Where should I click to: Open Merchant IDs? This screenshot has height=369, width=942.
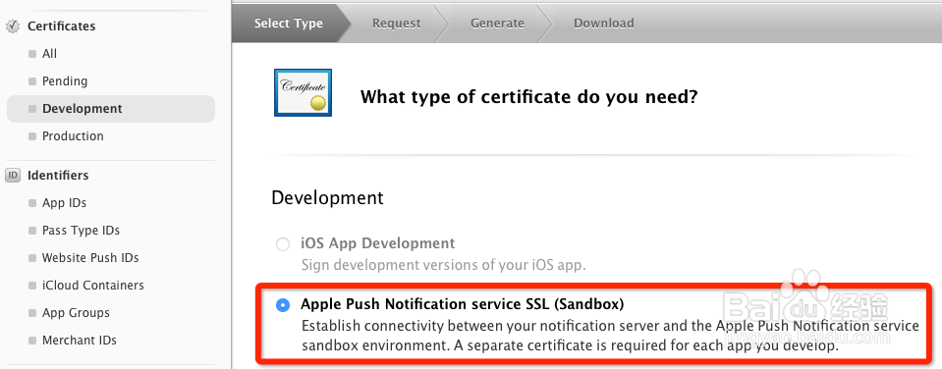coord(80,341)
